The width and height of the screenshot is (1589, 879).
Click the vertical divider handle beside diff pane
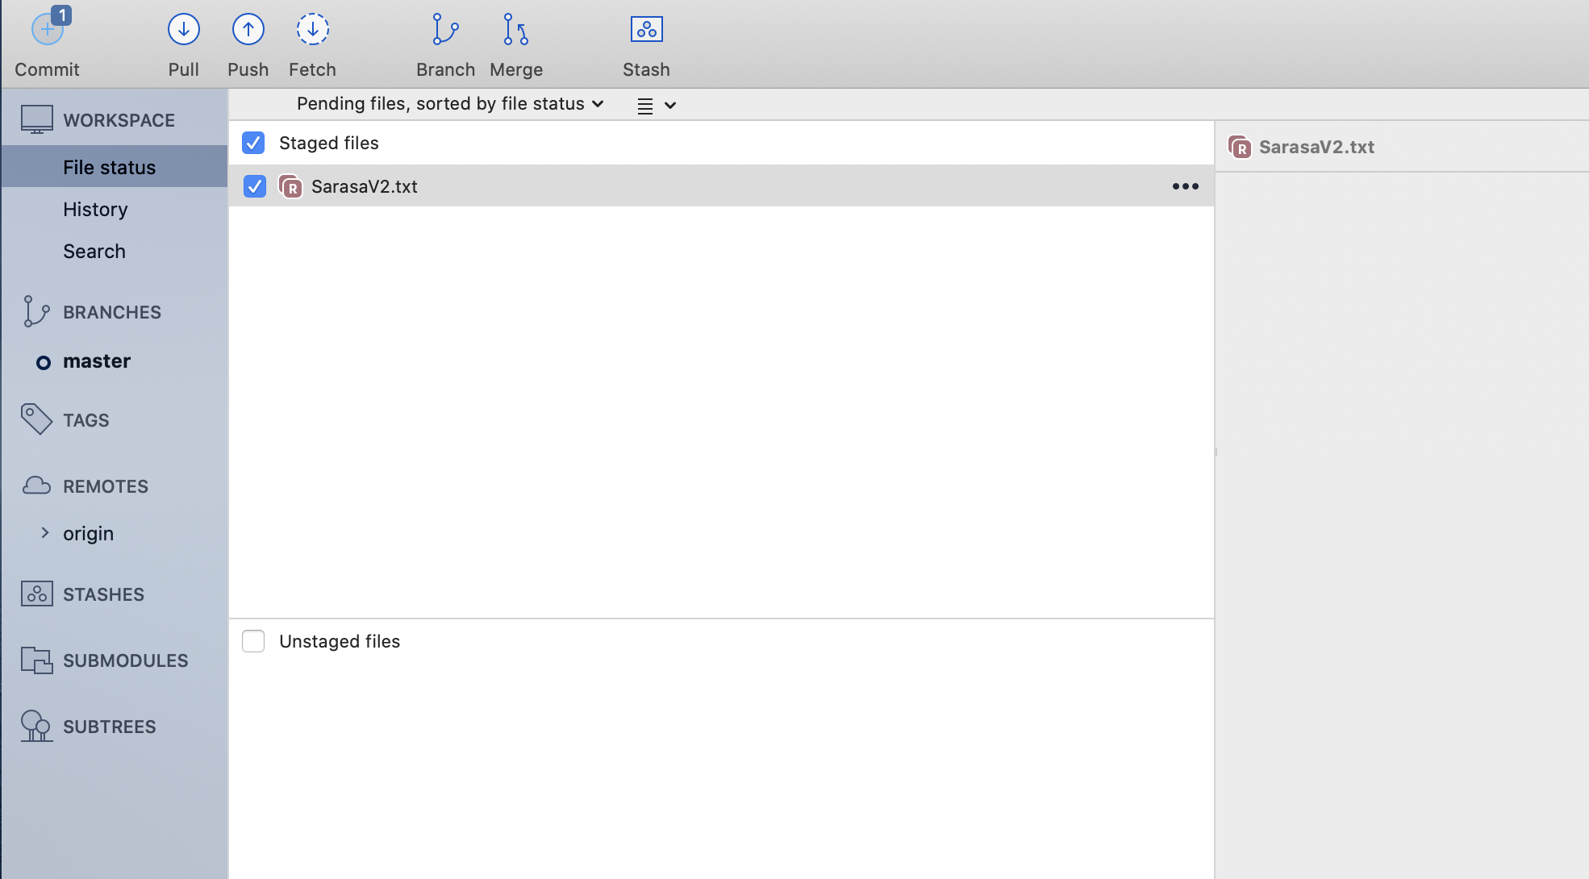[x=1215, y=452]
